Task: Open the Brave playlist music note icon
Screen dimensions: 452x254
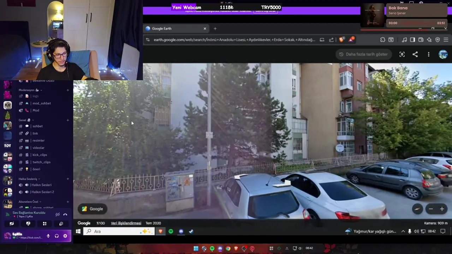Action: pyautogui.click(x=404, y=40)
